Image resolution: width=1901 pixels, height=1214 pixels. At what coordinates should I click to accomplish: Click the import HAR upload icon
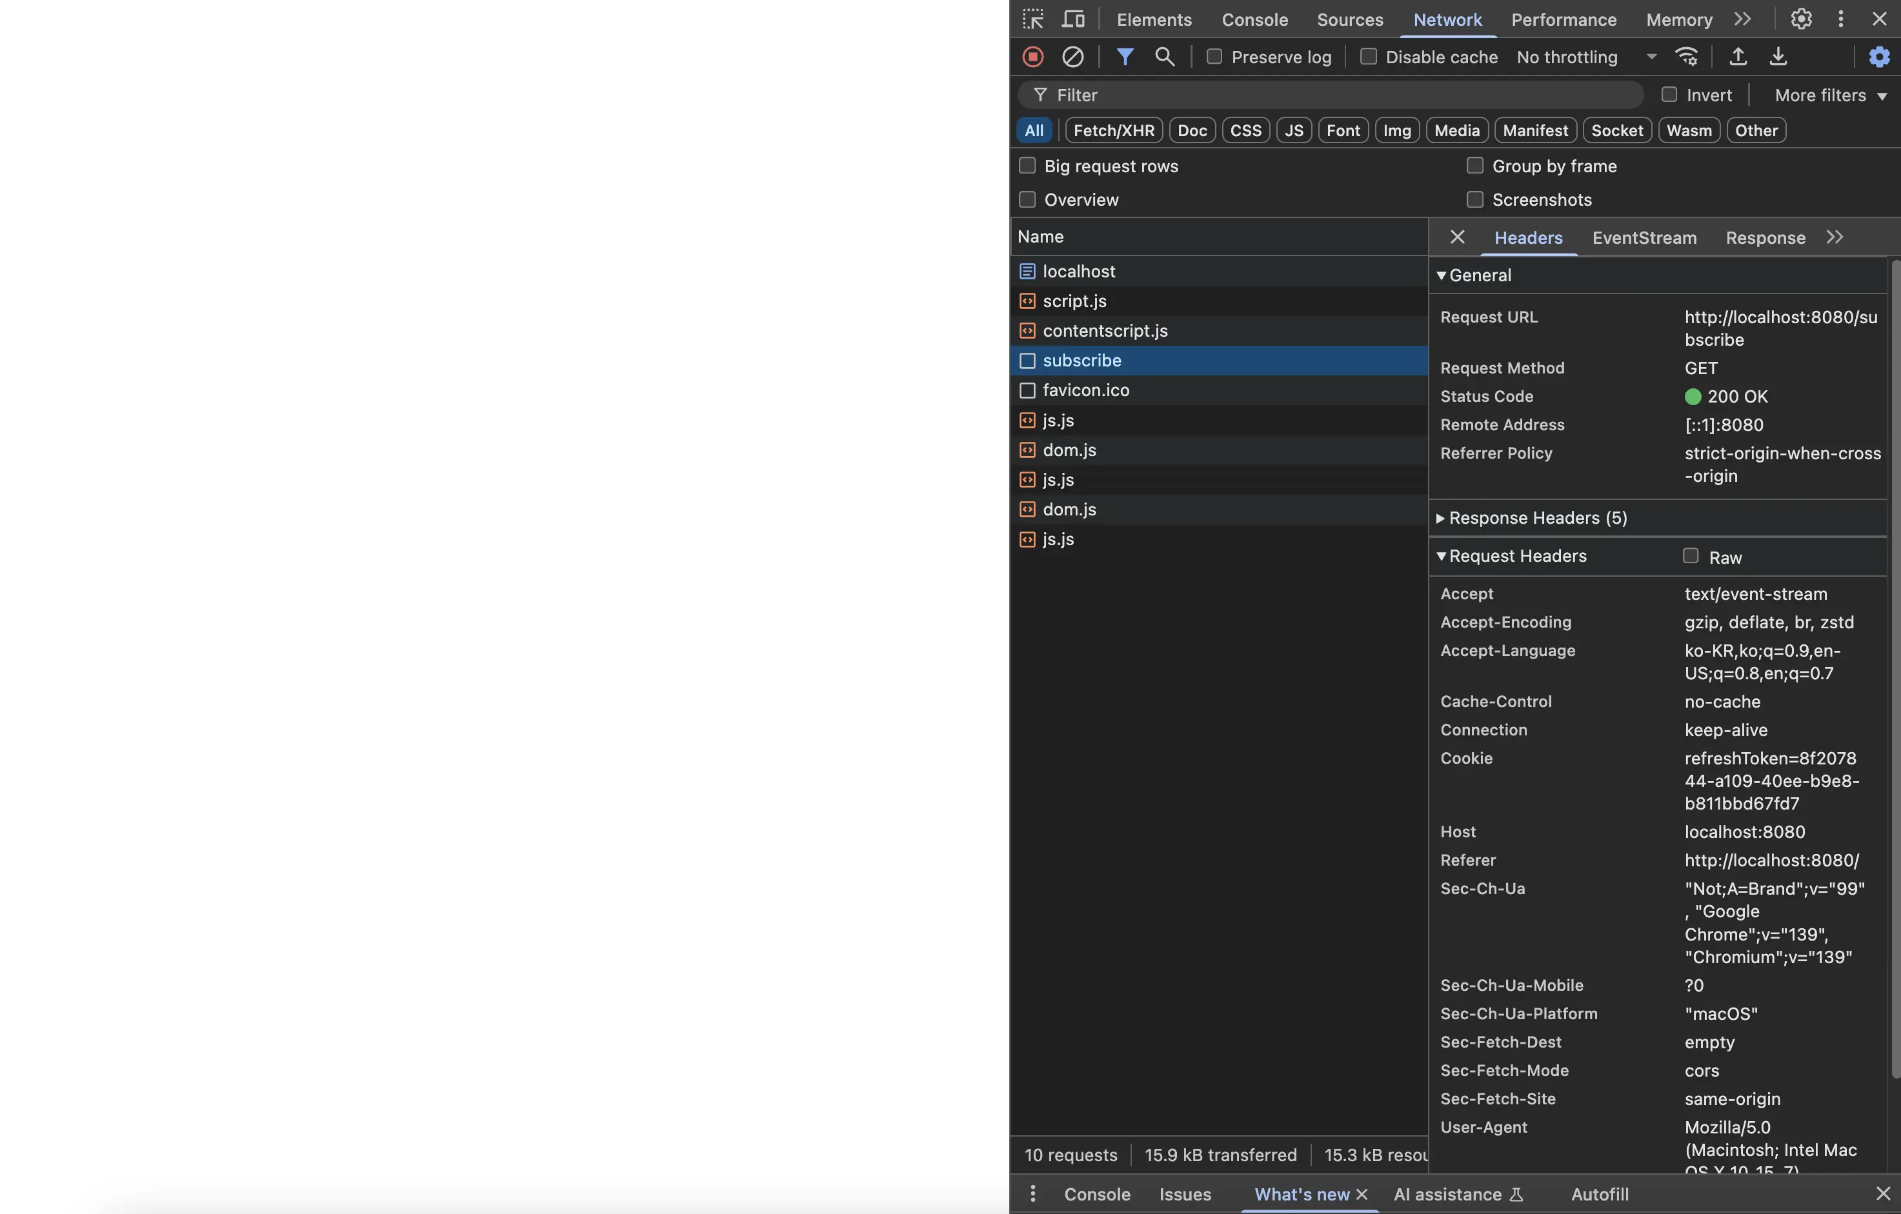[x=1738, y=57]
